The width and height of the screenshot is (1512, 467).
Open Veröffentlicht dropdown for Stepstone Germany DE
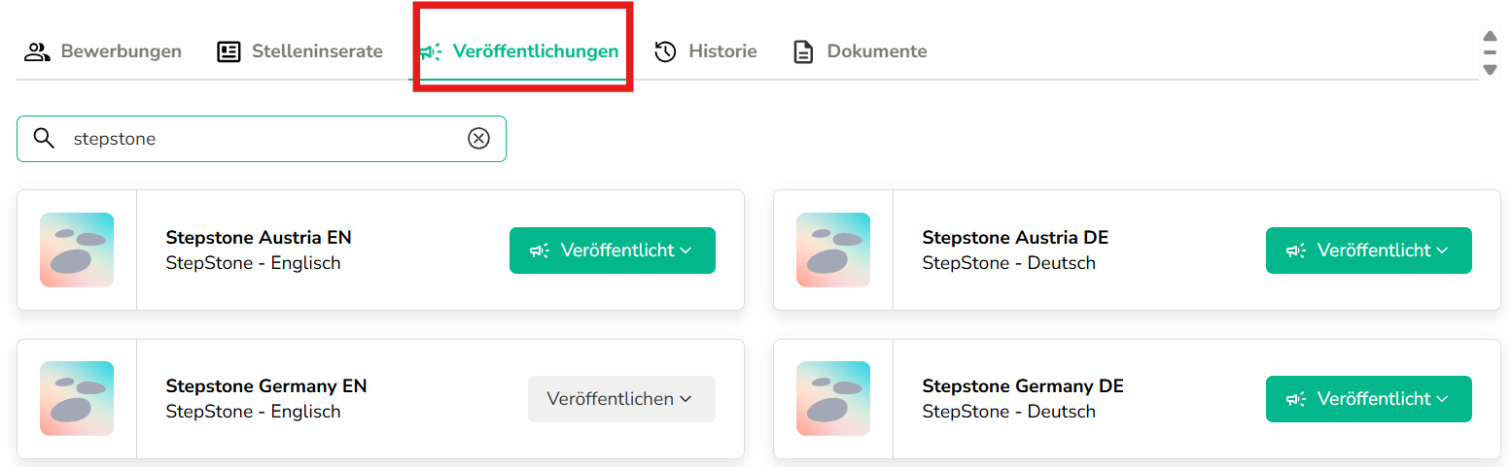pos(1369,399)
